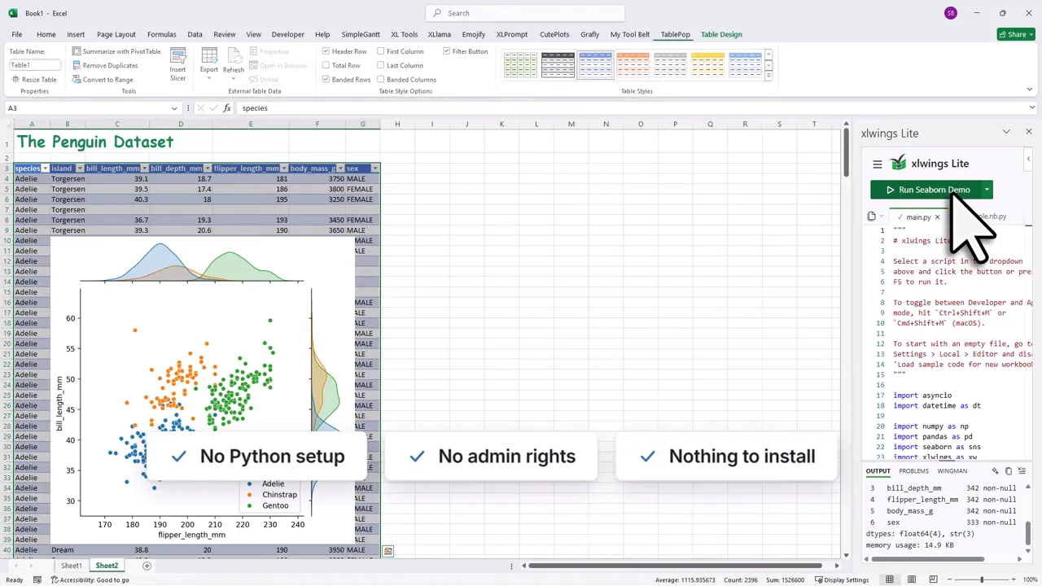Open the bill_length_mm filter dropdown
Screen dimensions: 1042x586
click(x=144, y=168)
